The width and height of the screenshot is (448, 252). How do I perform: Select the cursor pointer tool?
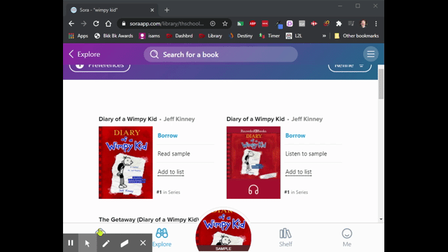[x=87, y=243]
